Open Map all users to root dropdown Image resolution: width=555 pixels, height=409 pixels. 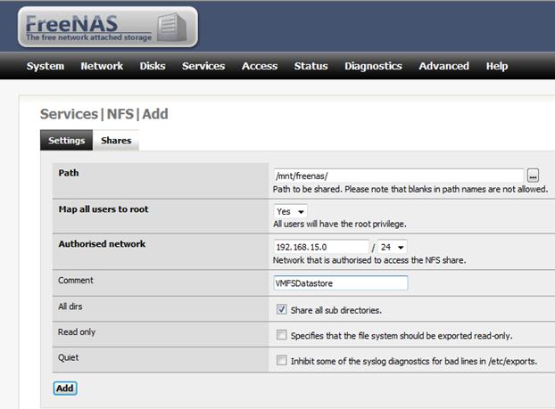pos(290,211)
